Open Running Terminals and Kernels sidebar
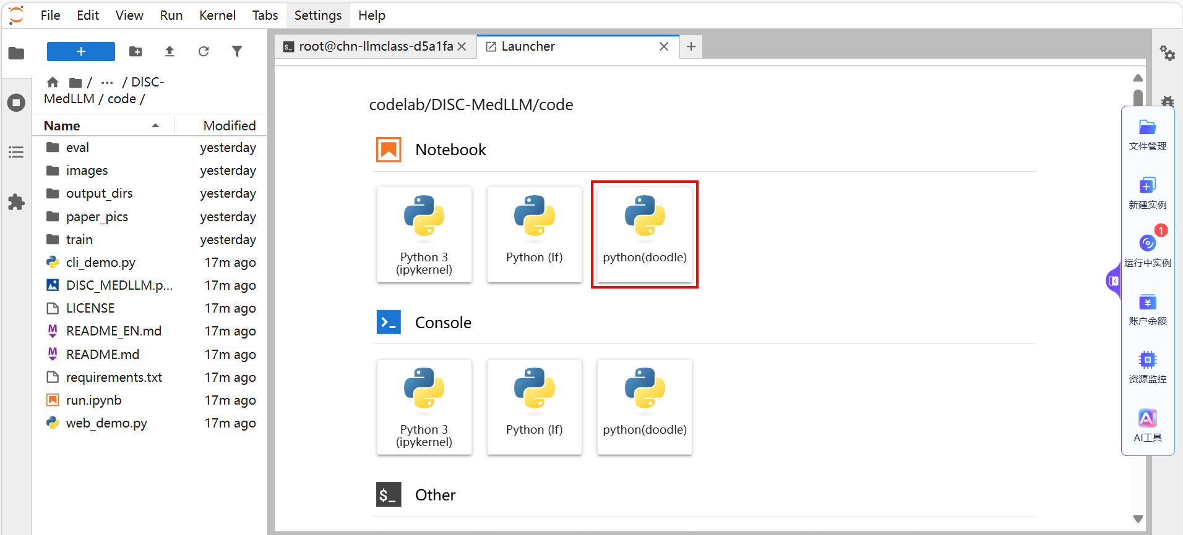 point(16,103)
